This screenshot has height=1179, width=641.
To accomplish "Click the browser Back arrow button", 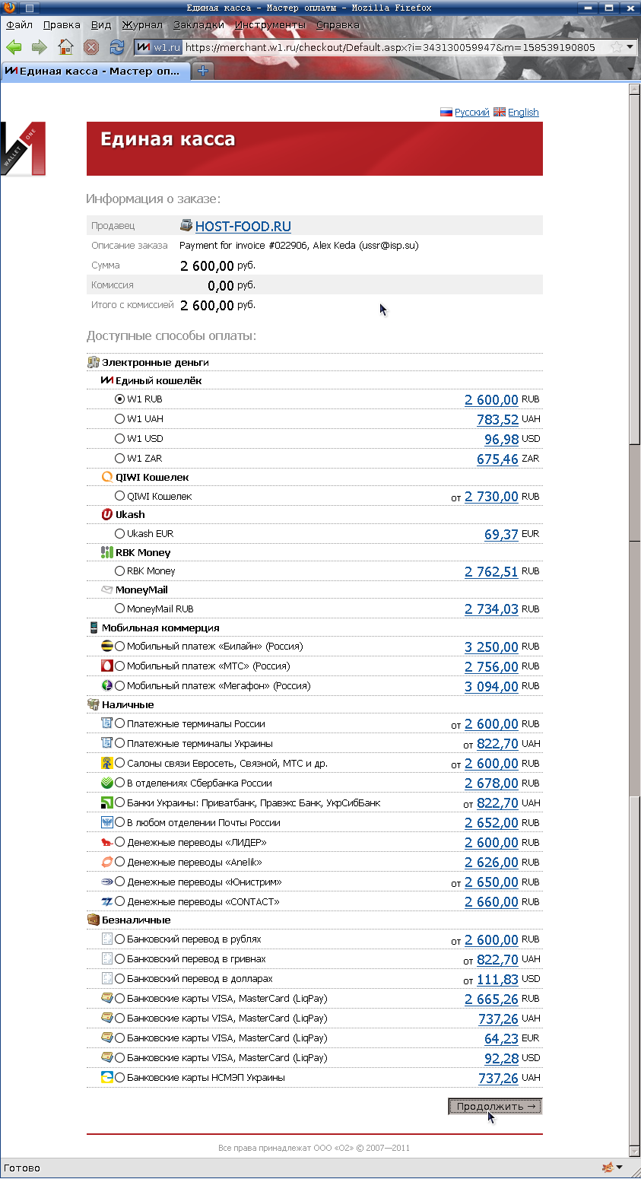I will (x=14, y=47).
